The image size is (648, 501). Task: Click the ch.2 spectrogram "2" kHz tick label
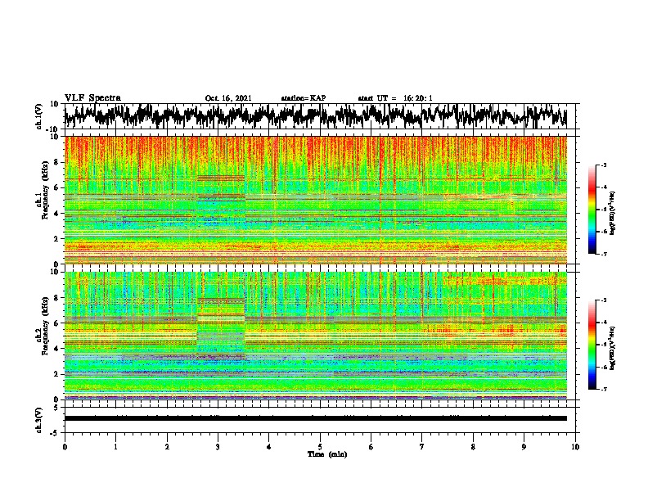pos(57,374)
